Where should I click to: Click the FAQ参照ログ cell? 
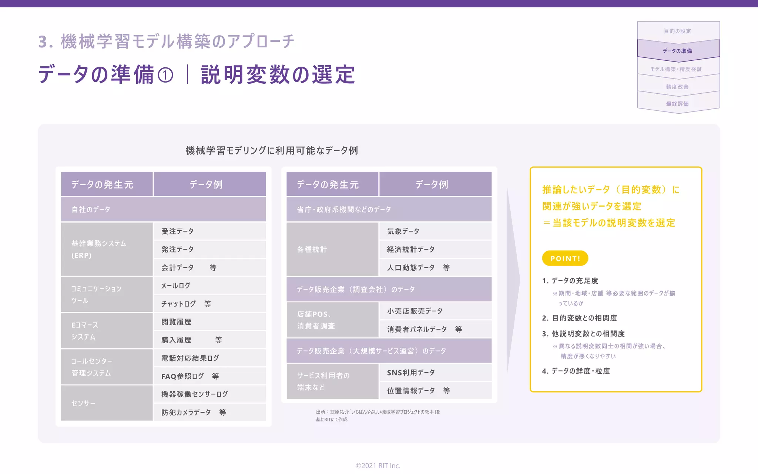[210, 376]
